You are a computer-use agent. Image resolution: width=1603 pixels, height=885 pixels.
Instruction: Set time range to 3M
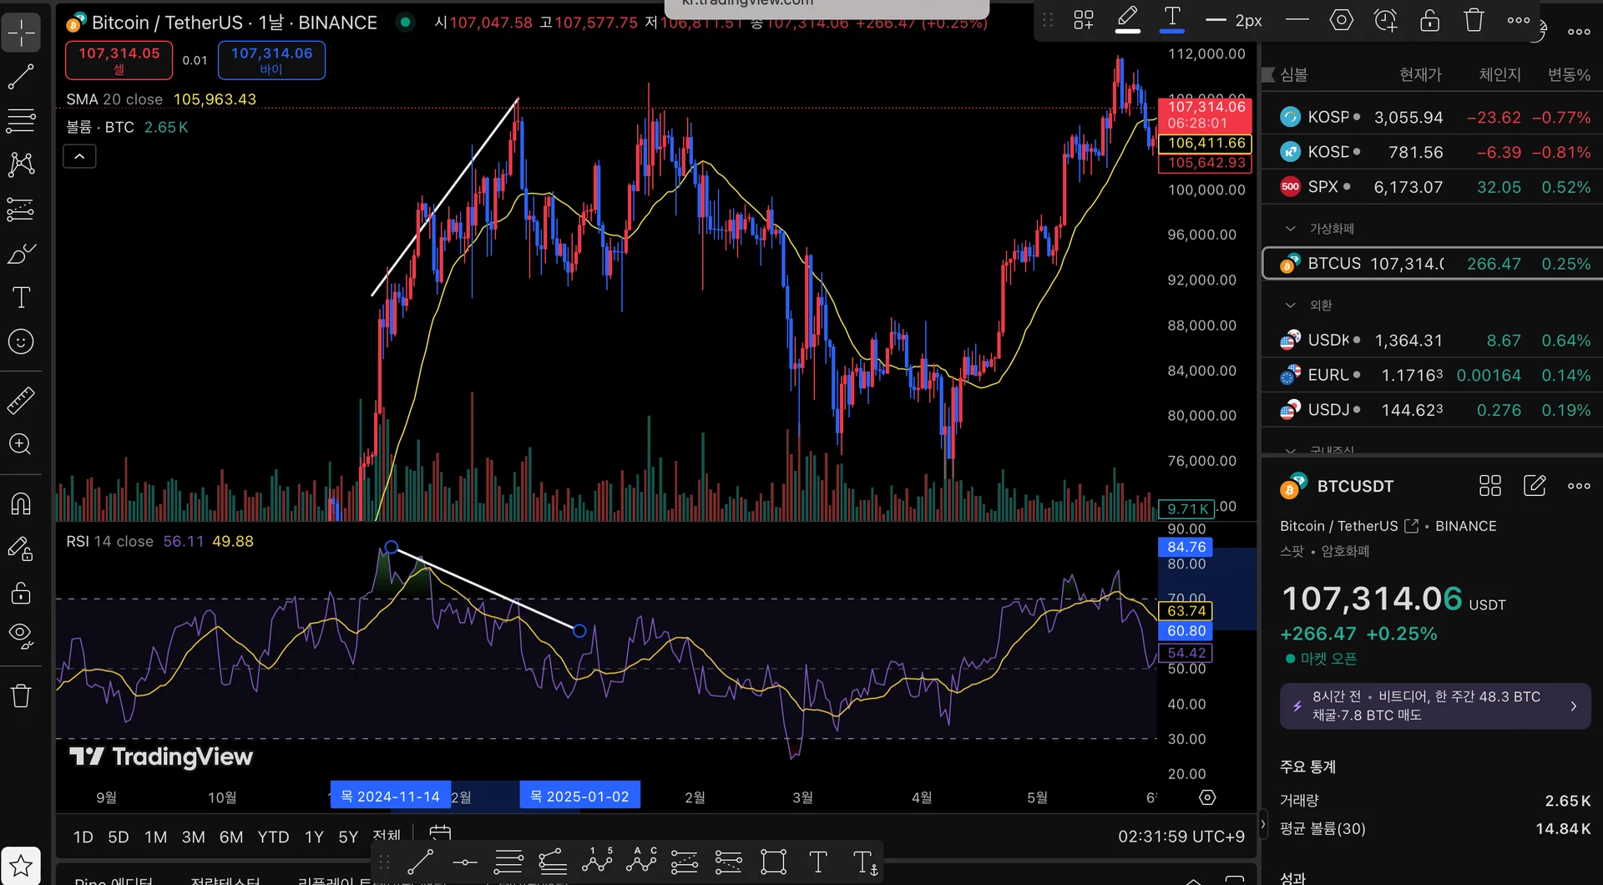click(194, 837)
